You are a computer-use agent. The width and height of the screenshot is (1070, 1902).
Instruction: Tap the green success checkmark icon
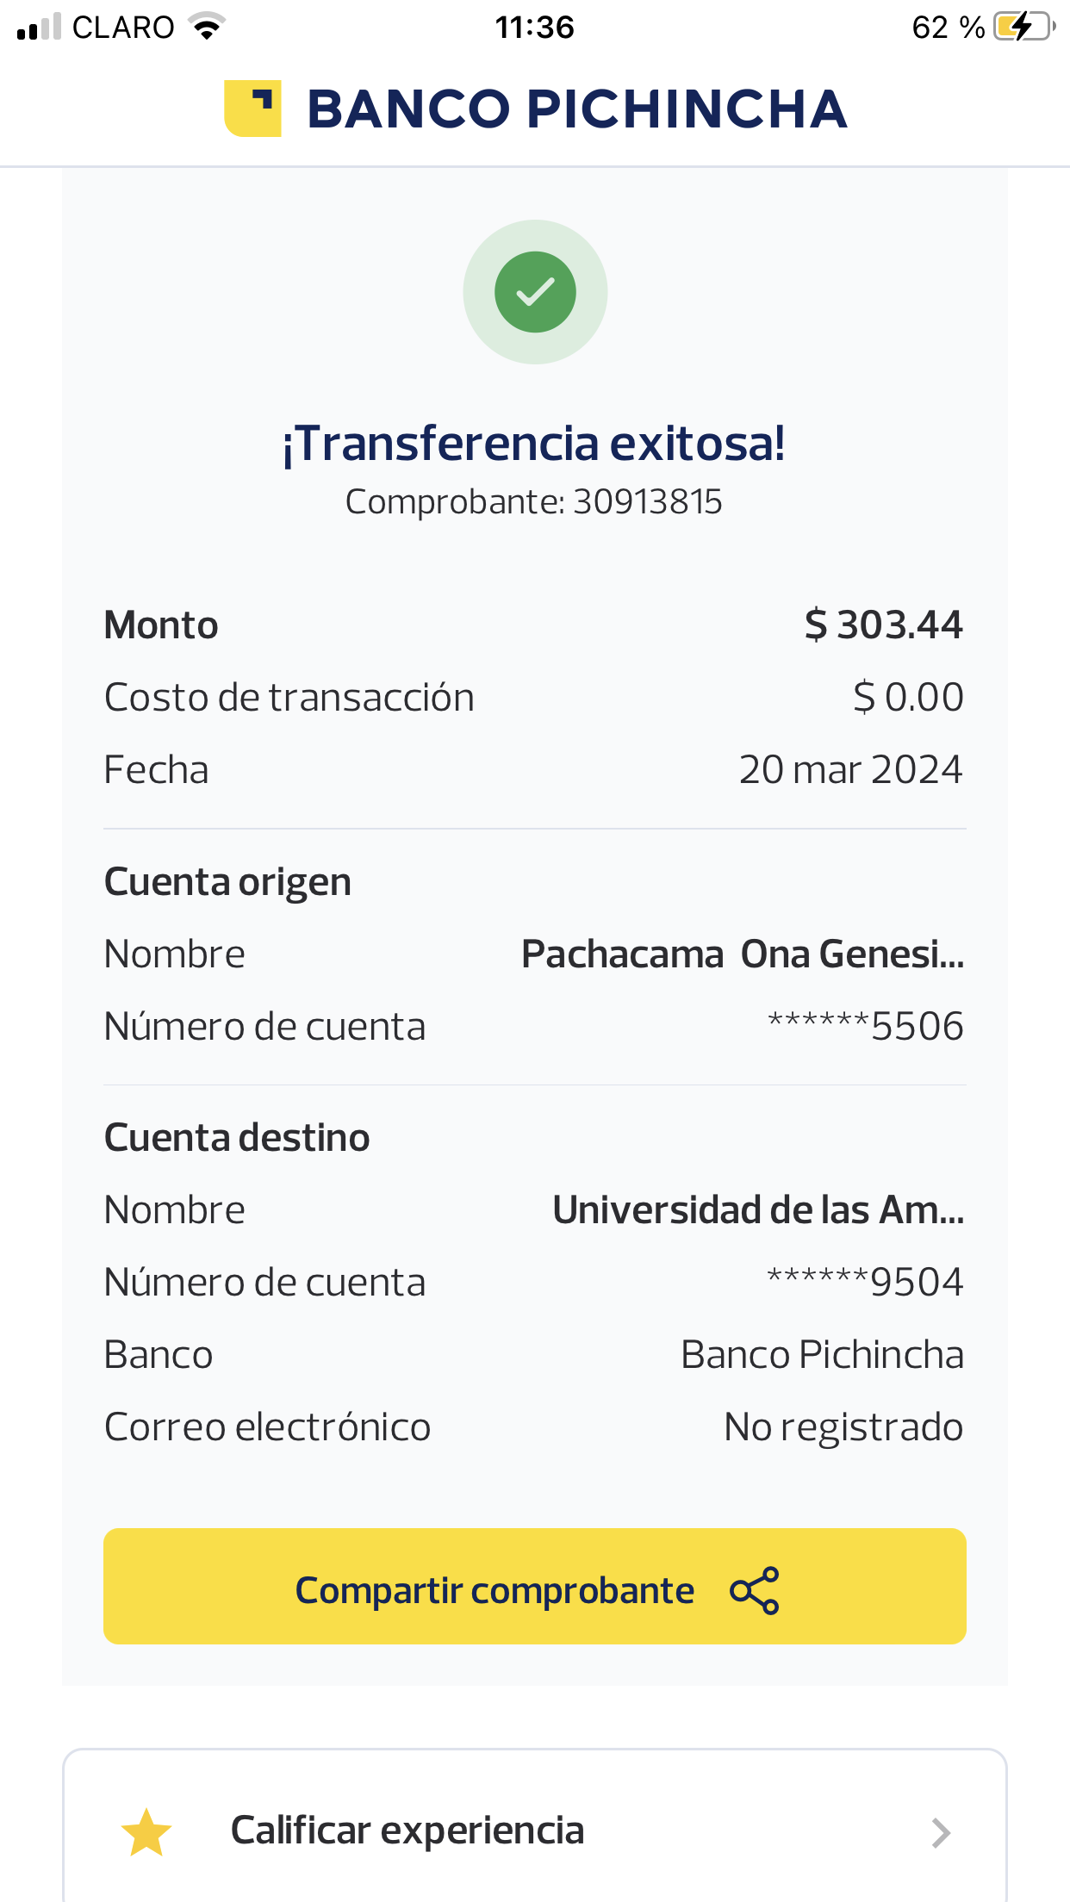(535, 292)
